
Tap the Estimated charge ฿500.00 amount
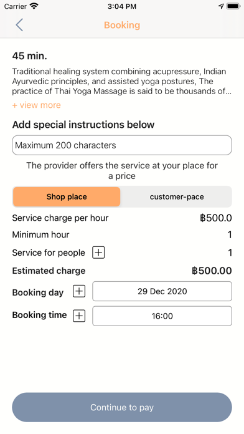pos(212,271)
